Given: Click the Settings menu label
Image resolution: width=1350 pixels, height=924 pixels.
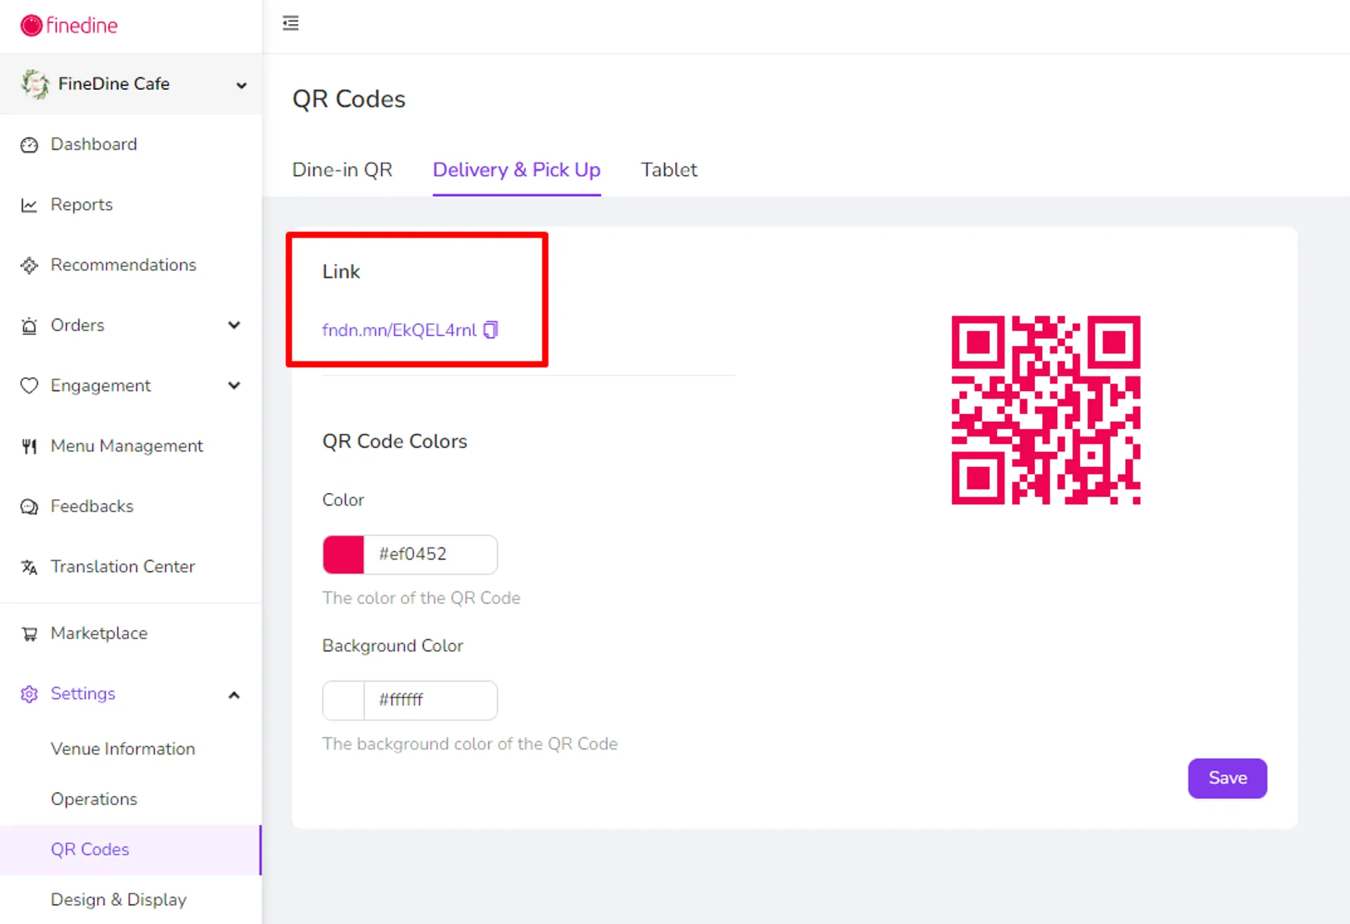Looking at the screenshot, I should point(83,694).
